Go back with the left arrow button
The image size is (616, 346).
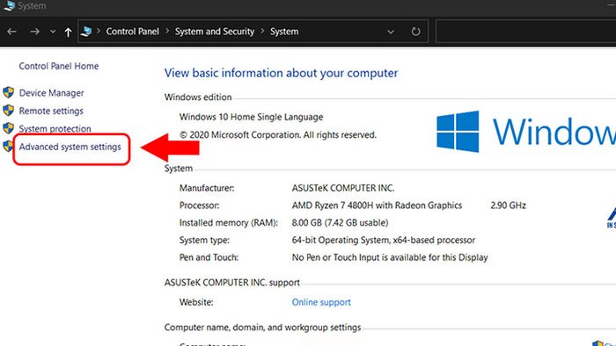coord(11,32)
